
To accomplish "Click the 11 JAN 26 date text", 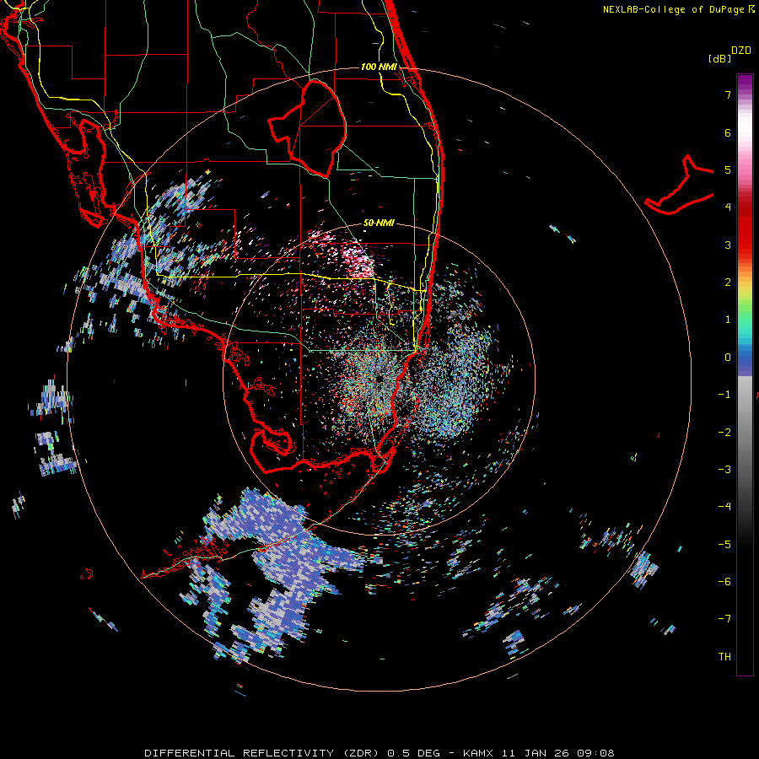I will 536,753.
